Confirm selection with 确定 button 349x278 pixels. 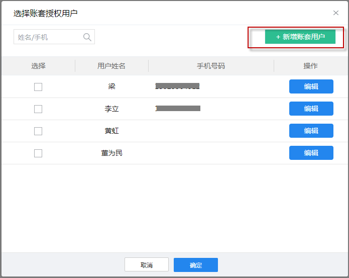point(195,265)
